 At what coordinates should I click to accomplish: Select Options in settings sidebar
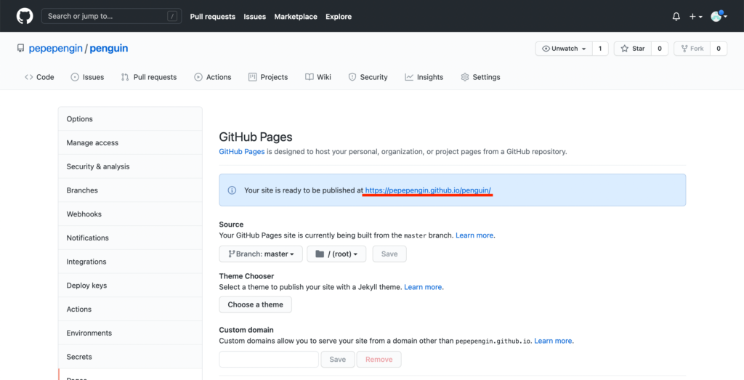(x=130, y=118)
